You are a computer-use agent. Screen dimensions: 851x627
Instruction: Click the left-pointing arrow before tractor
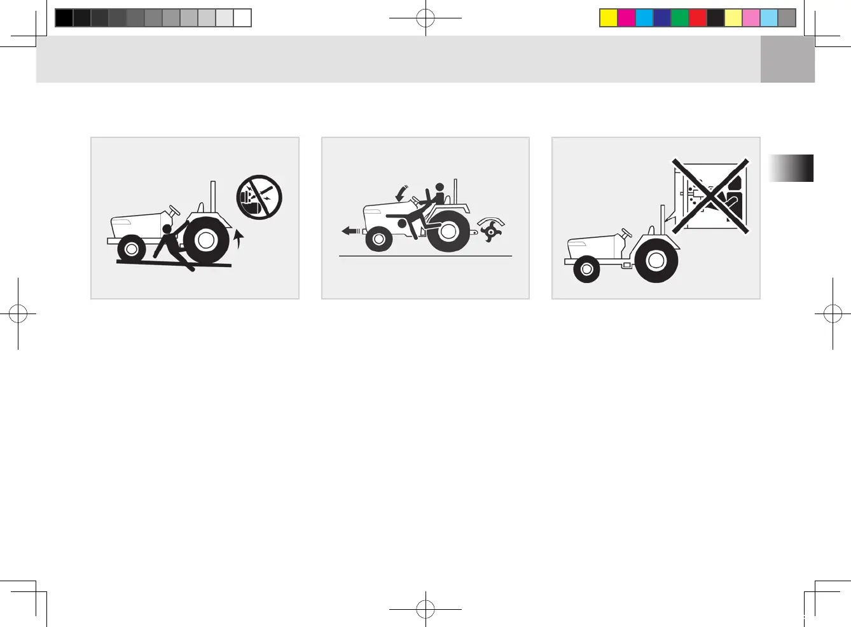click(351, 231)
